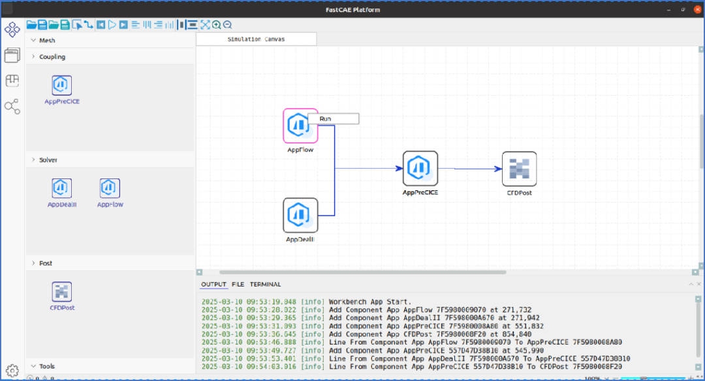Image resolution: width=705 pixels, height=381 pixels.
Task: Click log line 'AppPreCICE ... To CFDPost'
Action: 411,367
